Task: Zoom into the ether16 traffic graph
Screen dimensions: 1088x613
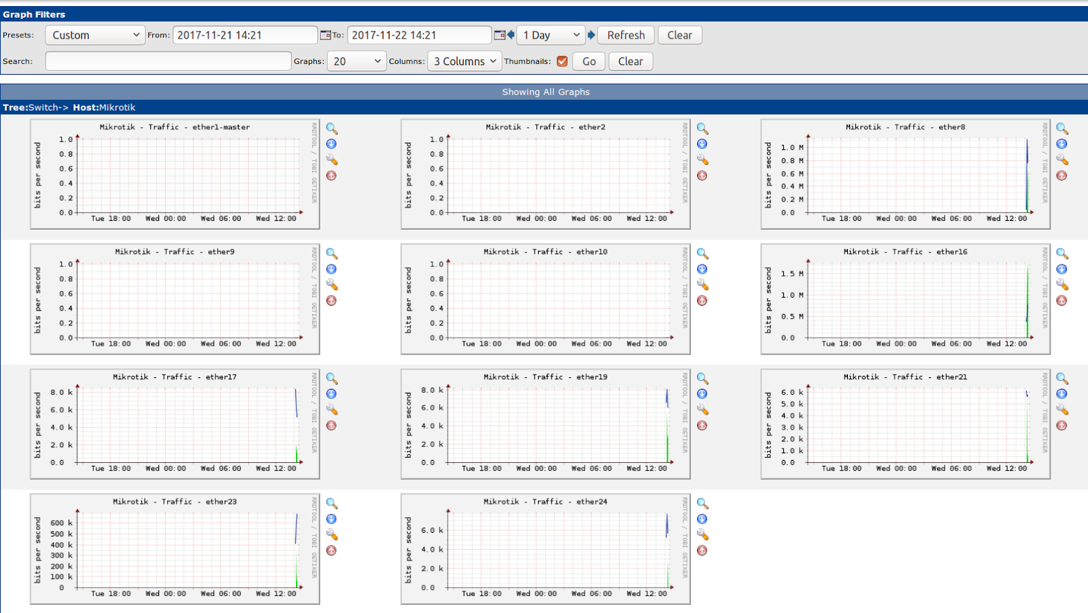Action: pos(1061,253)
